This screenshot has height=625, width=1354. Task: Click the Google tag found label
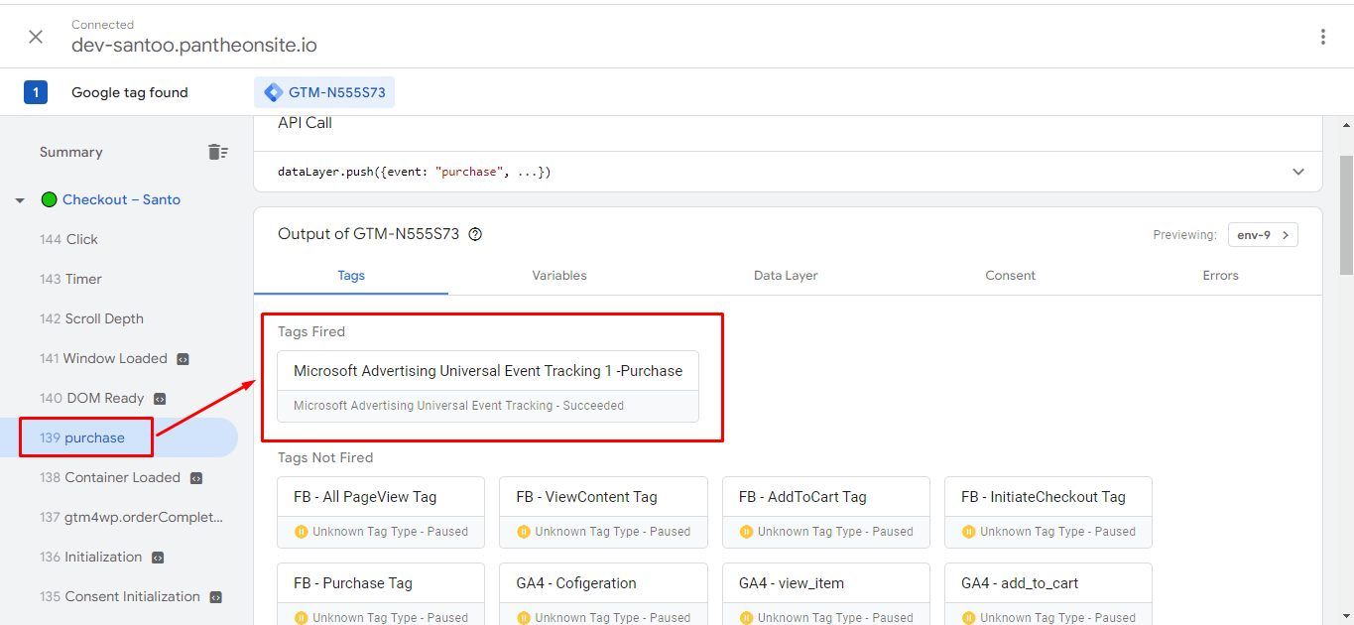130,92
